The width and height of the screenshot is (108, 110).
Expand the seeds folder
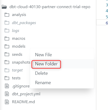pos(17,54)
